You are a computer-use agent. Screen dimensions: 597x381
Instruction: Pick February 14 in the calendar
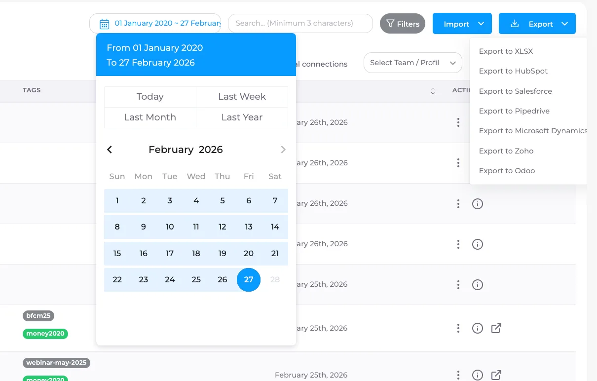275,227
